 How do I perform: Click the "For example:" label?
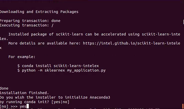22,57
